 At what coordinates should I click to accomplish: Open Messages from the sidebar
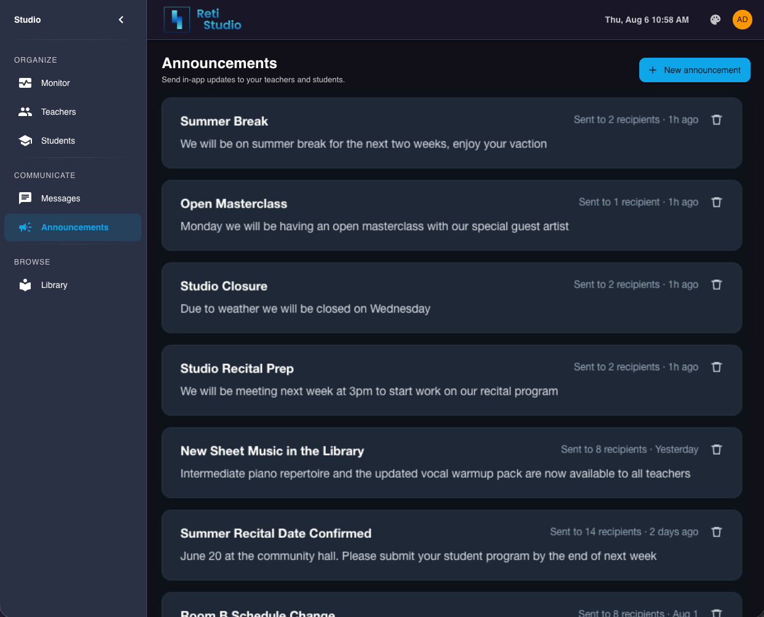click(x=73, y=198)
